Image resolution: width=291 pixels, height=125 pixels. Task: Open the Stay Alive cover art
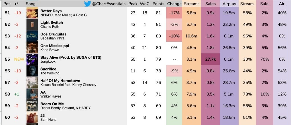(32, 60)
